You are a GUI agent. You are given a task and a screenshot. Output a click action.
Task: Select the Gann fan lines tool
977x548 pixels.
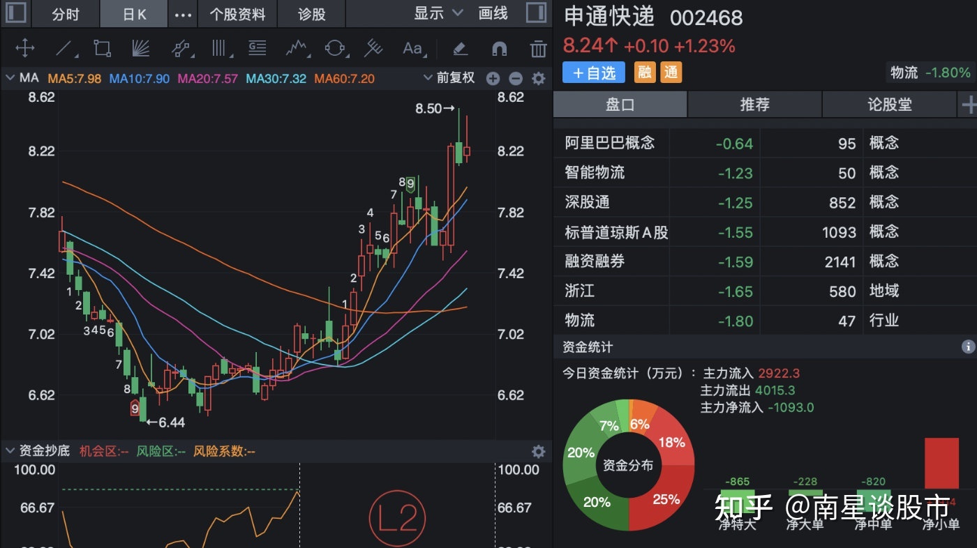click(142, 48)
